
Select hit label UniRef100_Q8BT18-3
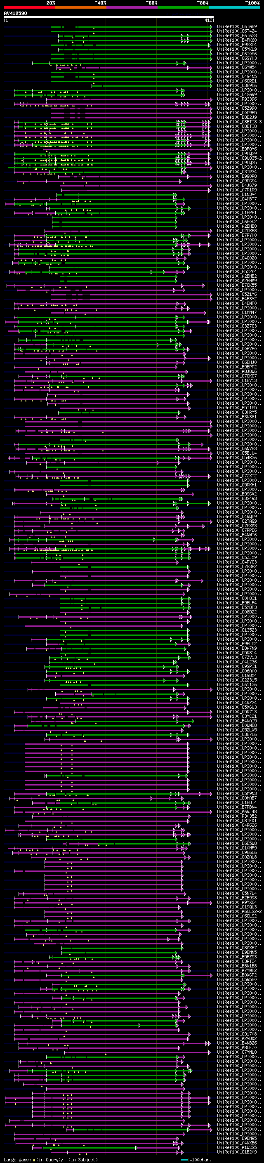(x=239, y=122)
